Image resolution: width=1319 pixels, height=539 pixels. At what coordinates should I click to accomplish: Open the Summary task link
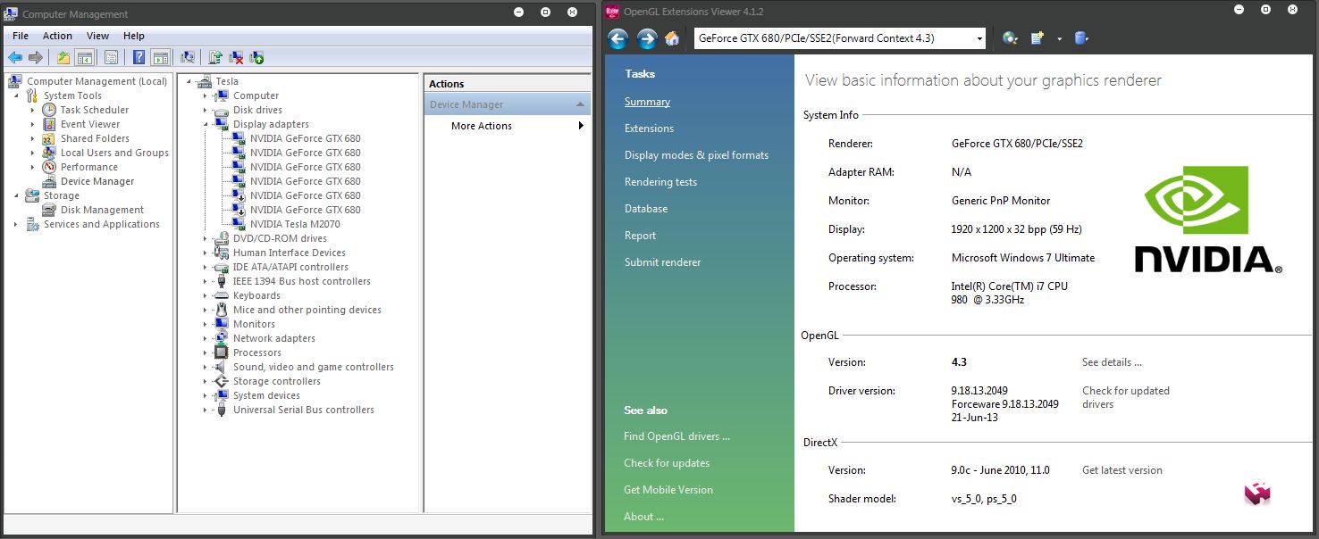tap(647, 102)
